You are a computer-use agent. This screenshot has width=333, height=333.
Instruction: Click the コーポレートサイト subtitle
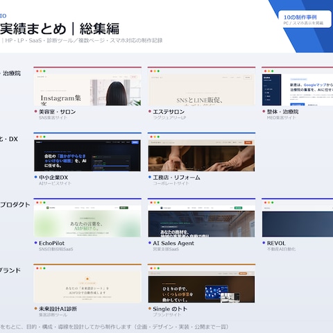pos(171,183)
